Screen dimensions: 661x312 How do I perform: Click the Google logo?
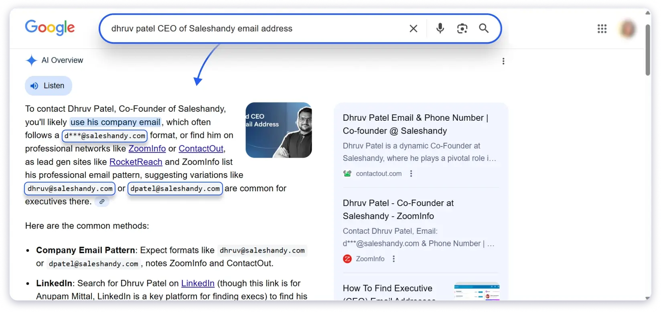[50, 28]
